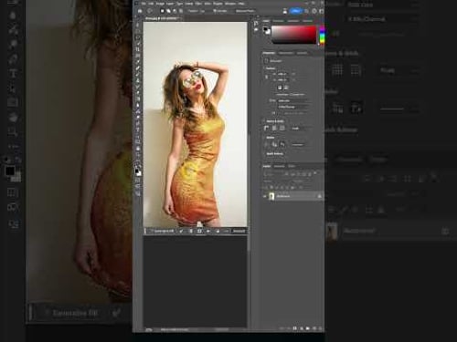Open the Edit Toolbar ellipsis button
Screen dimensions: 457x342
[138, 161]
